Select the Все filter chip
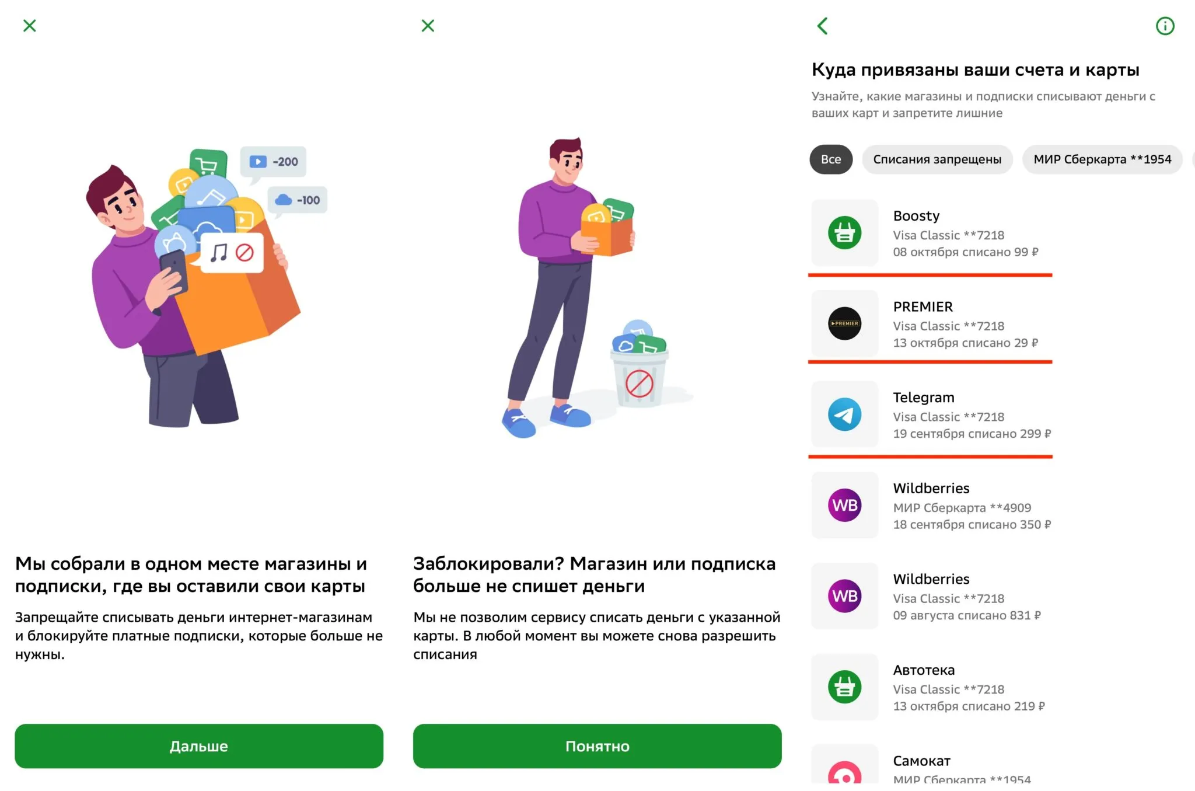 [x=831, y=159]
